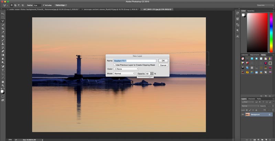Open the Properties panel icon in dock
The height and width of the screenshot is (141, 275).
coord(238,19)
